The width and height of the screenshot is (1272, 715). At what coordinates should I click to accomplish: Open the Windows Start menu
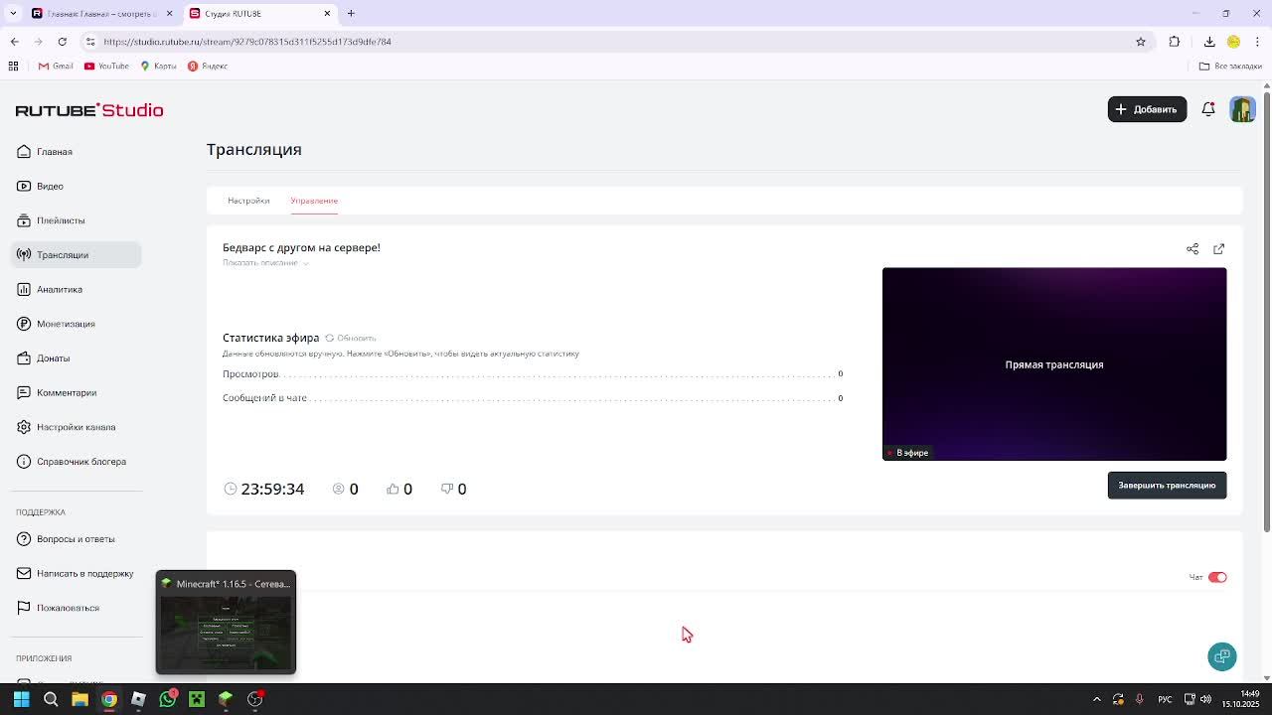click(x=21, y=699)
